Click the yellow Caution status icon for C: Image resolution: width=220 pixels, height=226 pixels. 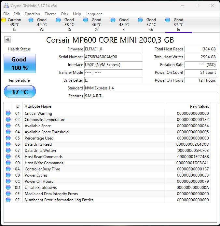coord(4,20)
